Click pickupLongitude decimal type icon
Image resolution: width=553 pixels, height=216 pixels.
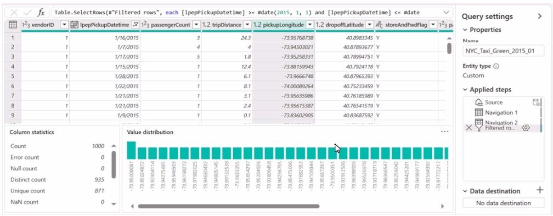pyautogui.click(x=257, y=25)
